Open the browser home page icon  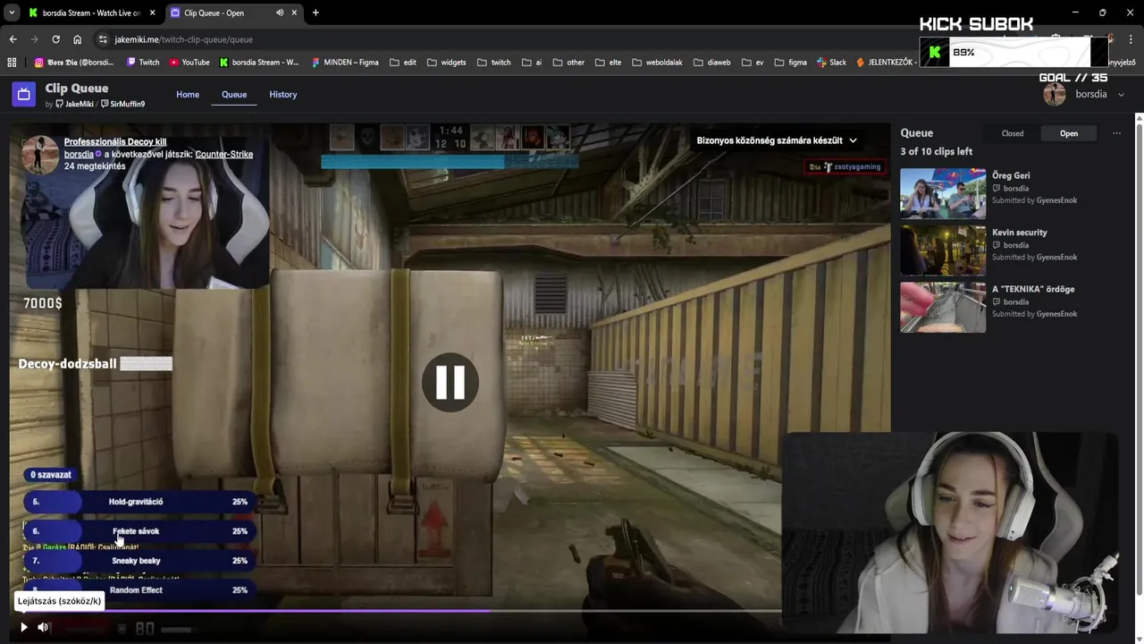pyautogui.click(x=77, y=39)
